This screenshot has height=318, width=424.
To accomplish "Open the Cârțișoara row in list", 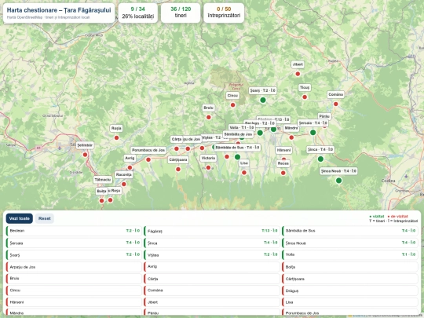I will click(350, 279).
